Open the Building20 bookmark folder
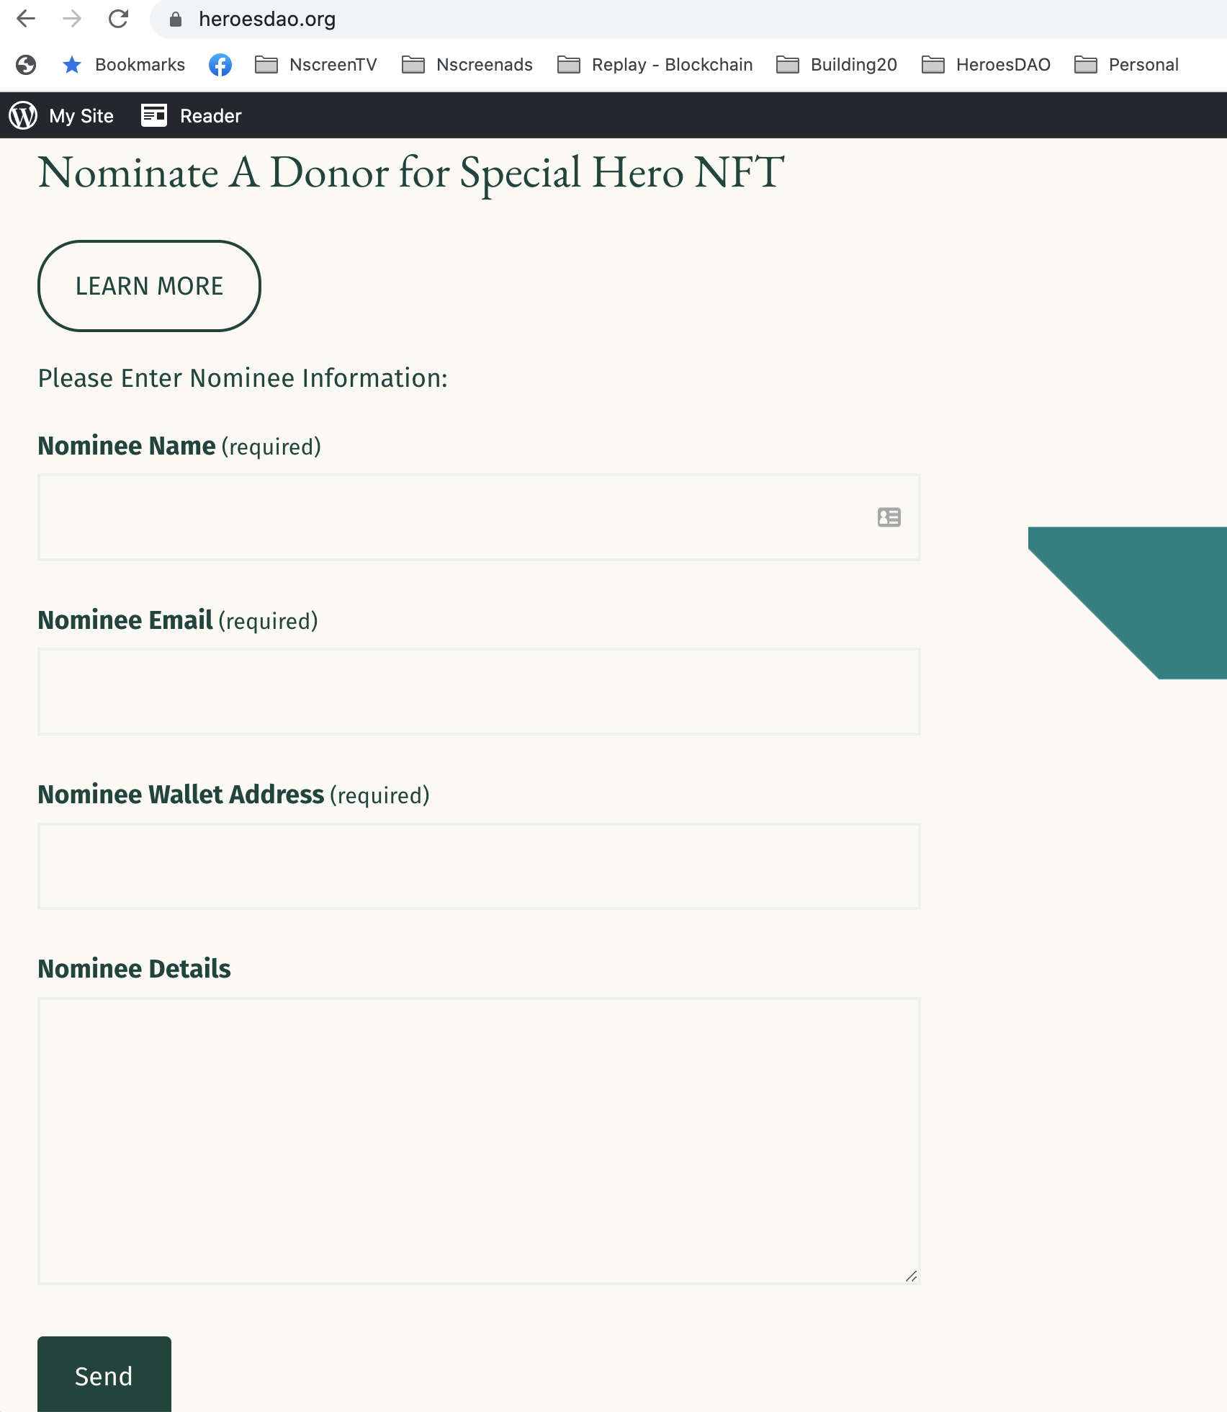Screen dimensions: 1227x1412 tap(837, 65)
